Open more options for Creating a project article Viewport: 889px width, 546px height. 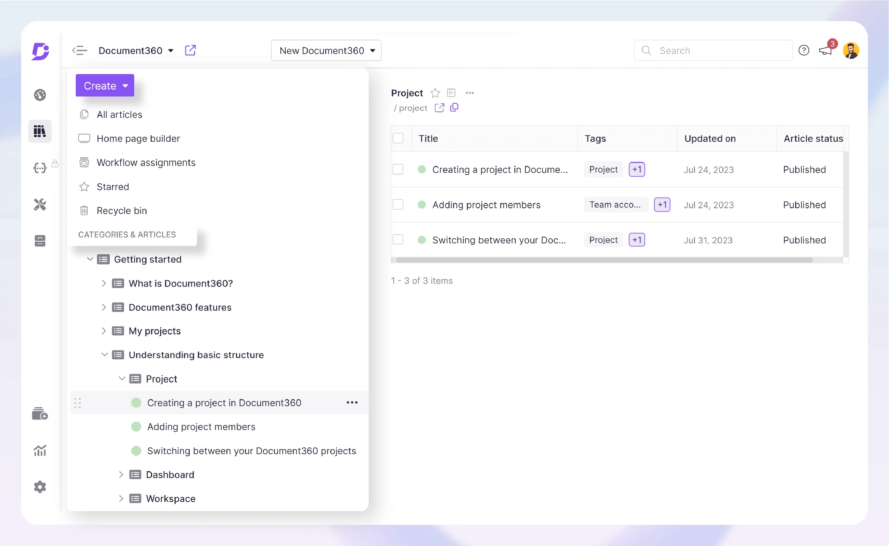[x=352, y=403]
